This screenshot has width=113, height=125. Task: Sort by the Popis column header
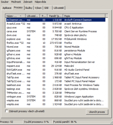(x=84, y=16)
